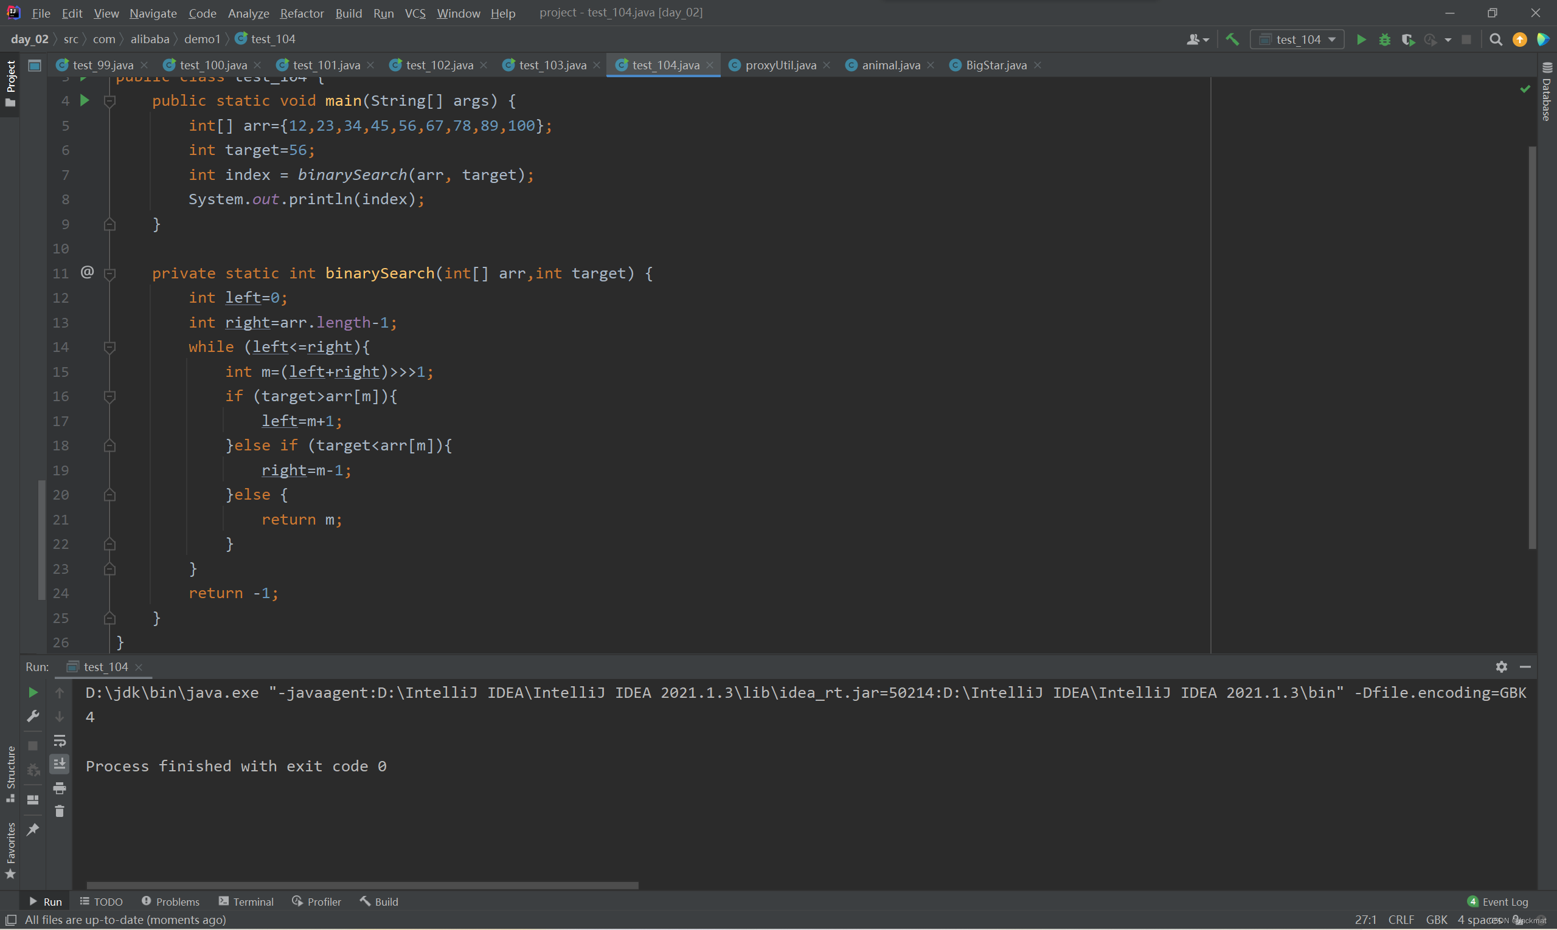This screenshot has width=1557, height=930.
Task: Toggle soft-wrap in the Run console
Action: tap(60, 741)
